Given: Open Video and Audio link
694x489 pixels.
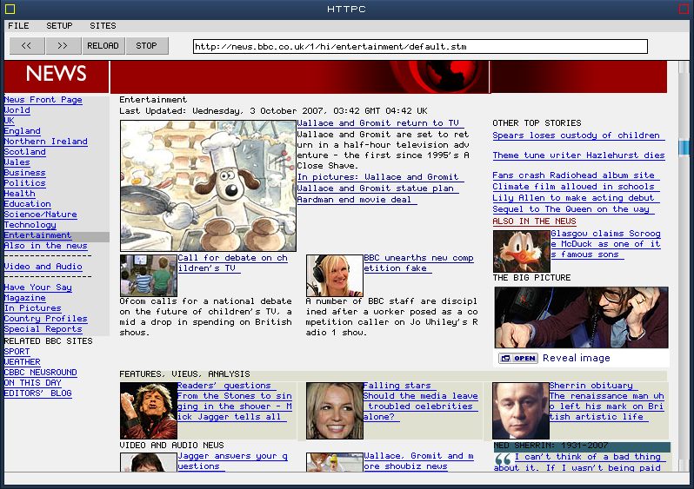Looking at the screenshot, I should 43,267.
